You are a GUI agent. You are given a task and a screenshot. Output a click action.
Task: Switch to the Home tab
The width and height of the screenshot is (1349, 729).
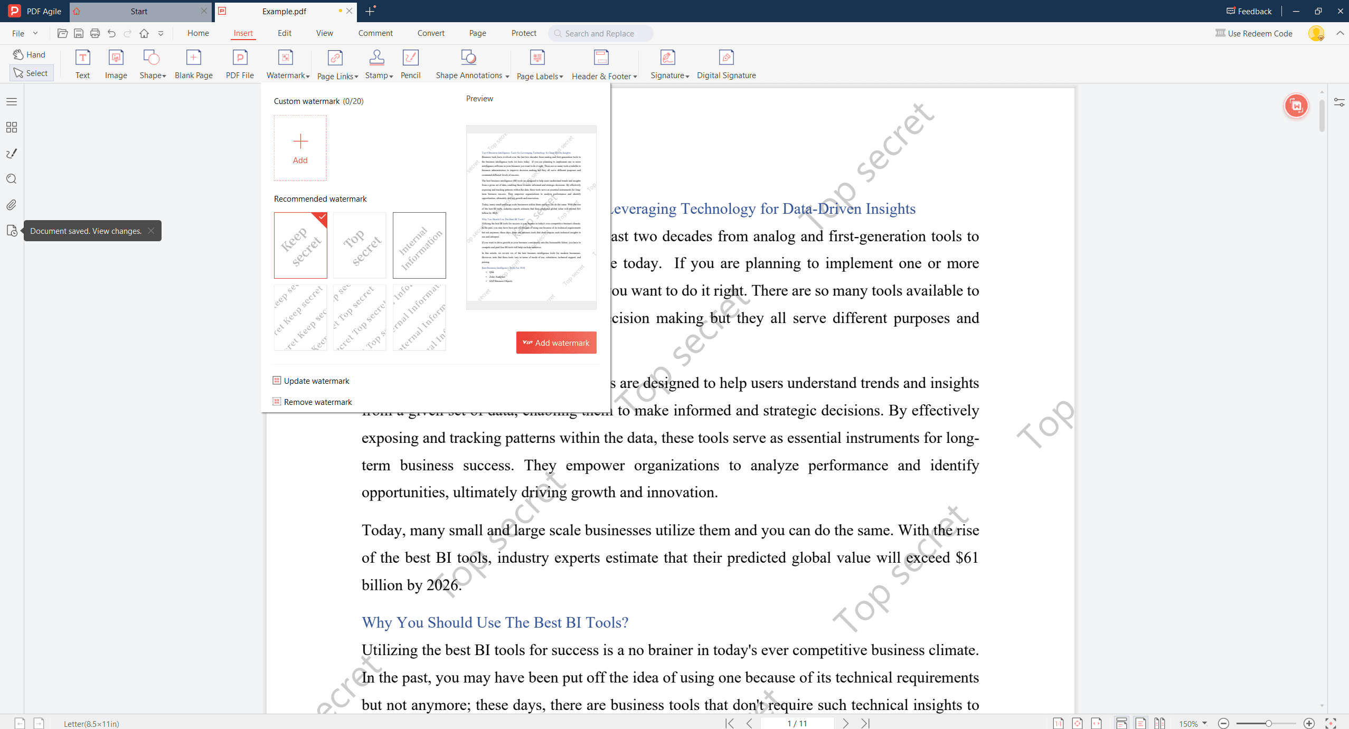pos(198,33)
